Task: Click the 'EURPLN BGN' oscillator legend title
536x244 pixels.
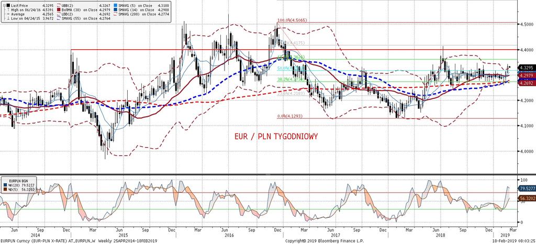Action: point(18,181)
